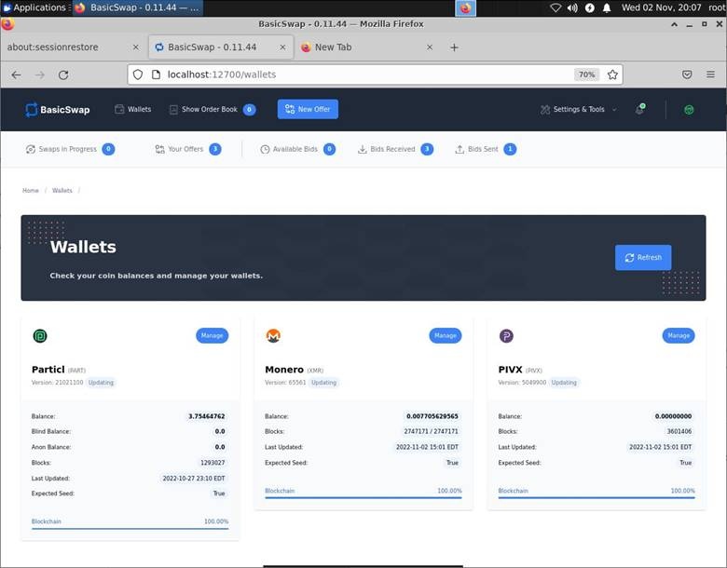The height and width of the screenshot is (568, 727).
Task: Click the Particl coin logo
Action: [x=40, y=336]
